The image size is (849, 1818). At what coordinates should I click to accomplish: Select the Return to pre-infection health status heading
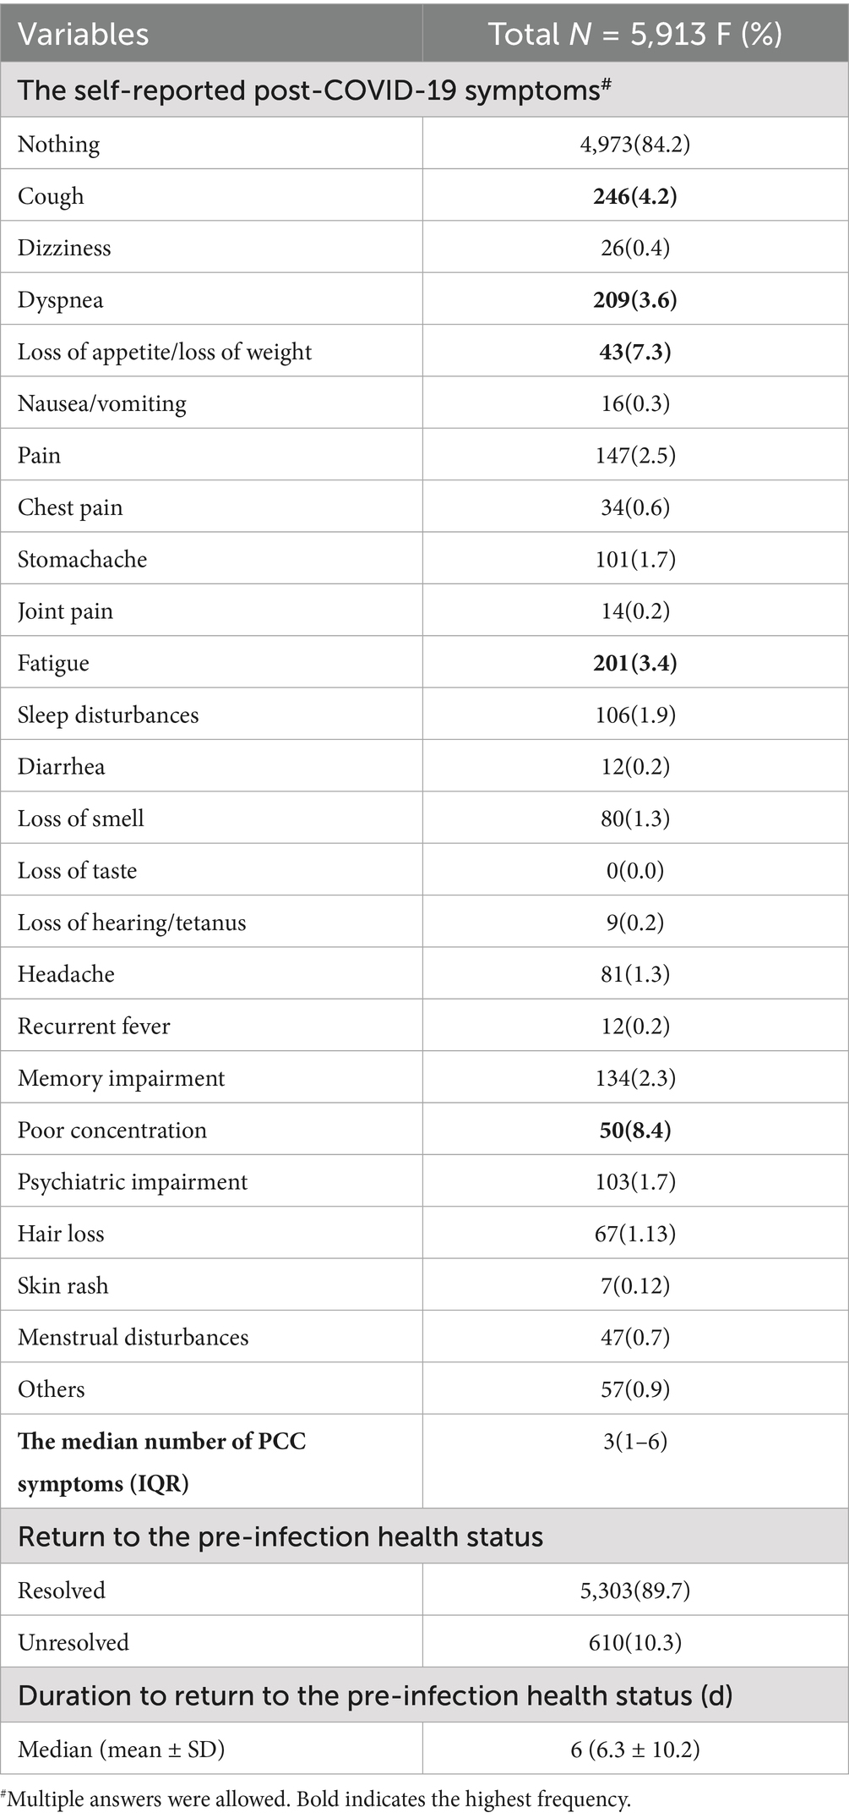tap(280, 1536)
